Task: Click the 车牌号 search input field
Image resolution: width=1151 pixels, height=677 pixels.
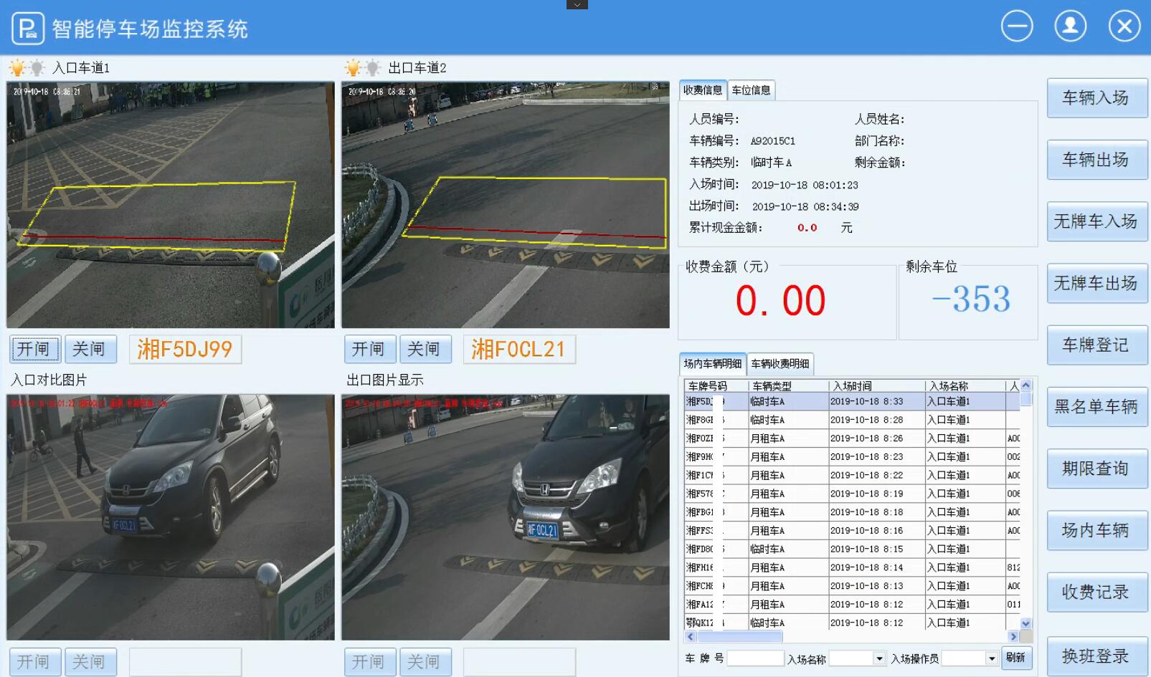Action: pyautogui.click(x=755, y=658)
